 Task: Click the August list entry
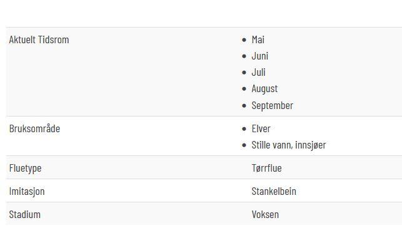click(264, 89)
